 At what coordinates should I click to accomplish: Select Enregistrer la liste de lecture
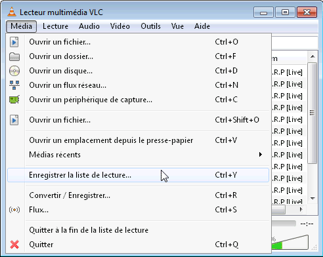[138, 175]
